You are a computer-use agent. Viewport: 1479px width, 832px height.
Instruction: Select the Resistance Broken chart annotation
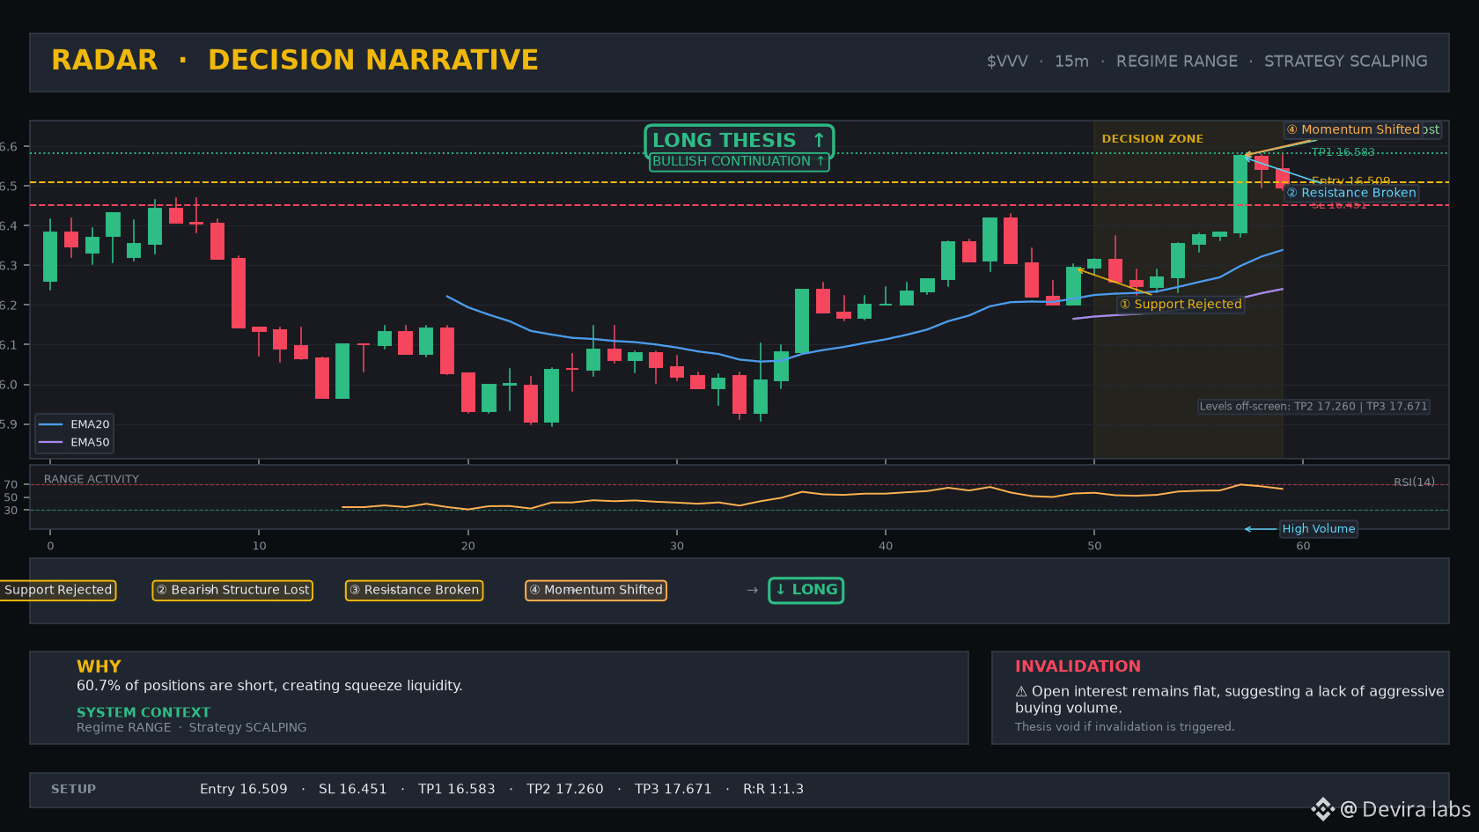1351,193
